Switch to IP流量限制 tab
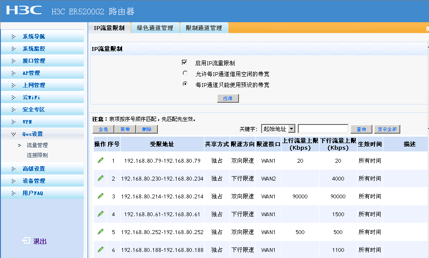The image size is (429, 258). 109,28
